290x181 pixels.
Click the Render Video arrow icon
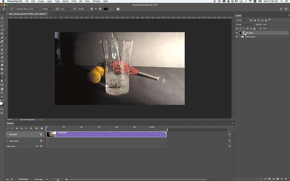(x=12, y=179)
